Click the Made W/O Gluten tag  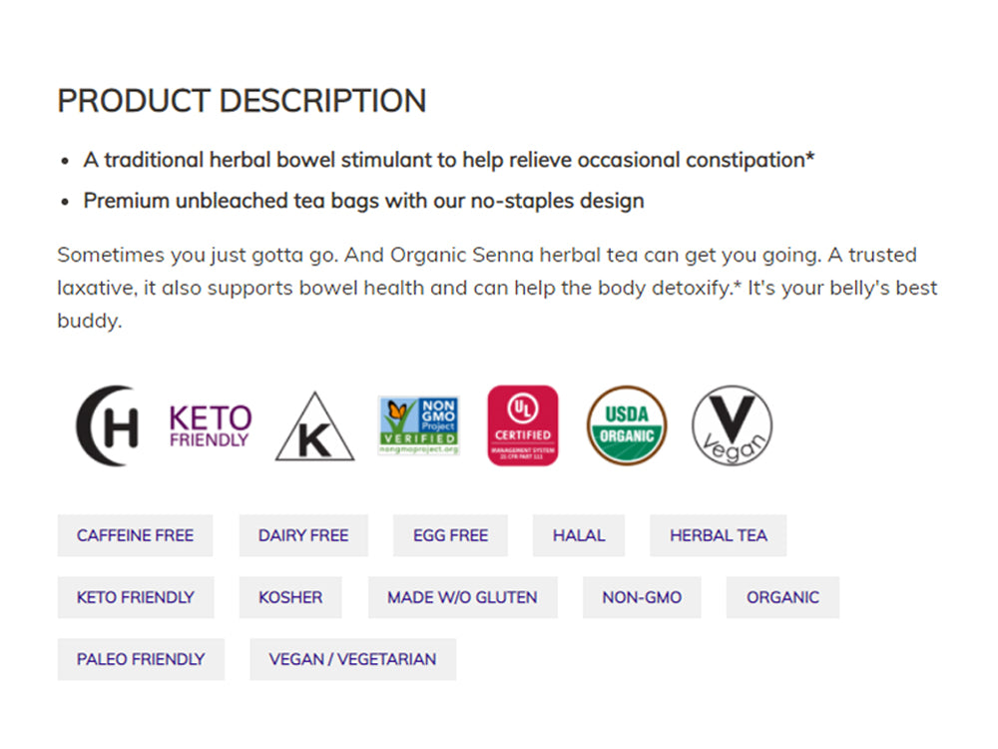click(462, 597)
